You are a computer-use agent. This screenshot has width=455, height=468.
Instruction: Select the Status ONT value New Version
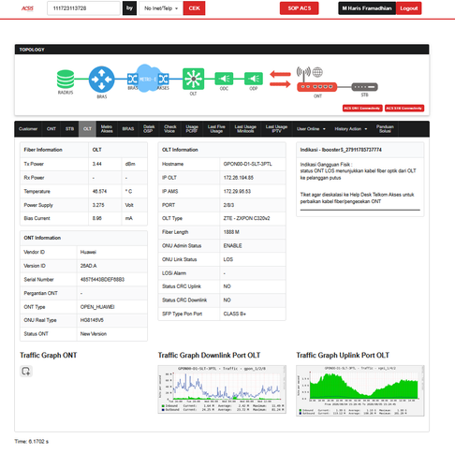point(94,334)
